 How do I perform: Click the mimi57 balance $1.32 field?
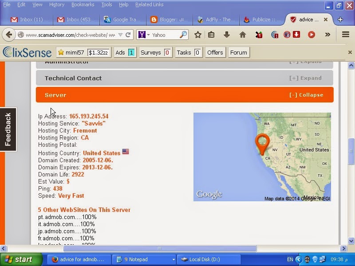pyautogui.click(x=98, y=53)
